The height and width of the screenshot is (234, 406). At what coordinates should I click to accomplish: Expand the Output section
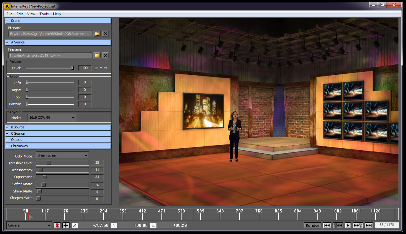click(7, 140)
